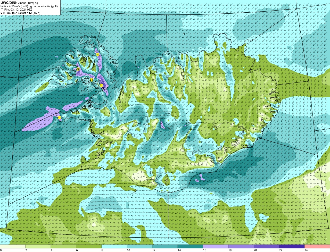Click the legend value 8

click(x=102, y=250)
